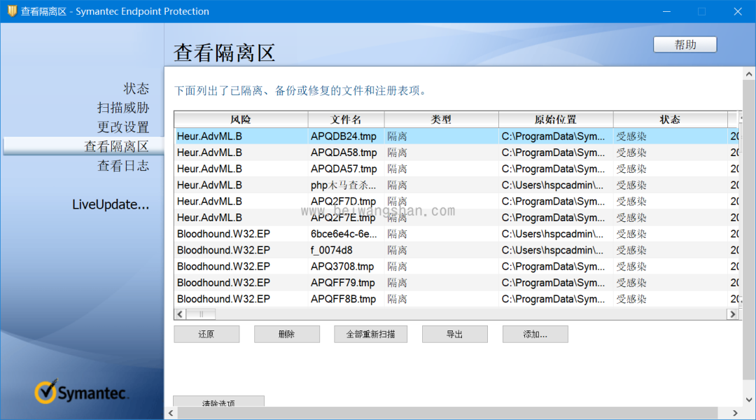Click the 还原 button

(x=206, y=334)
